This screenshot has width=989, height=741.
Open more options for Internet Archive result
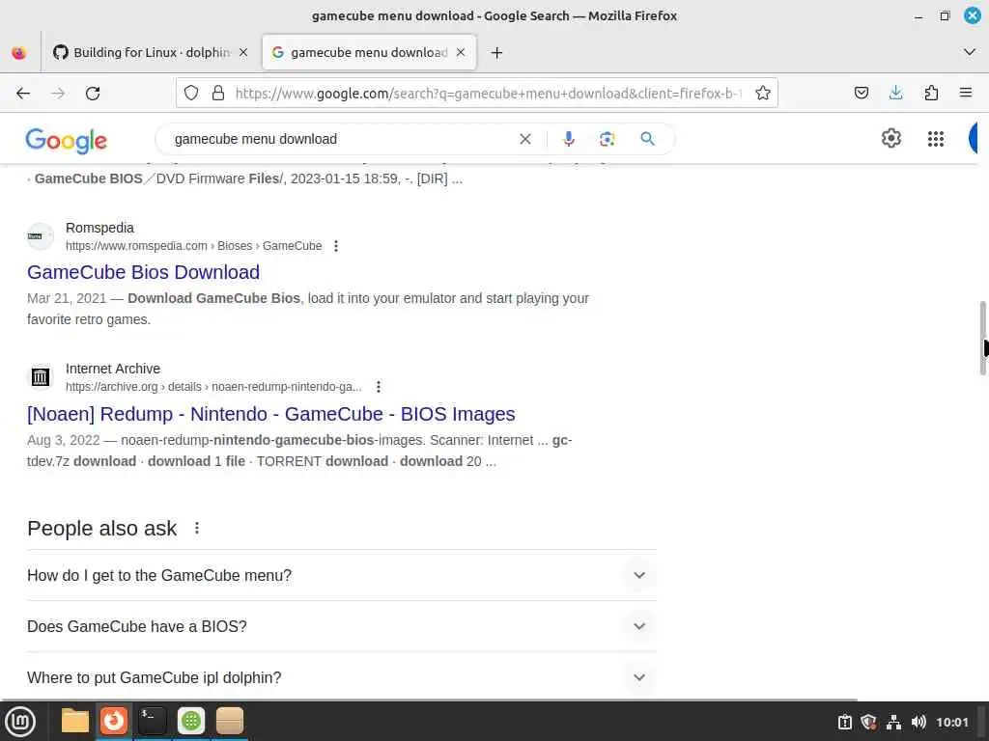379,386
